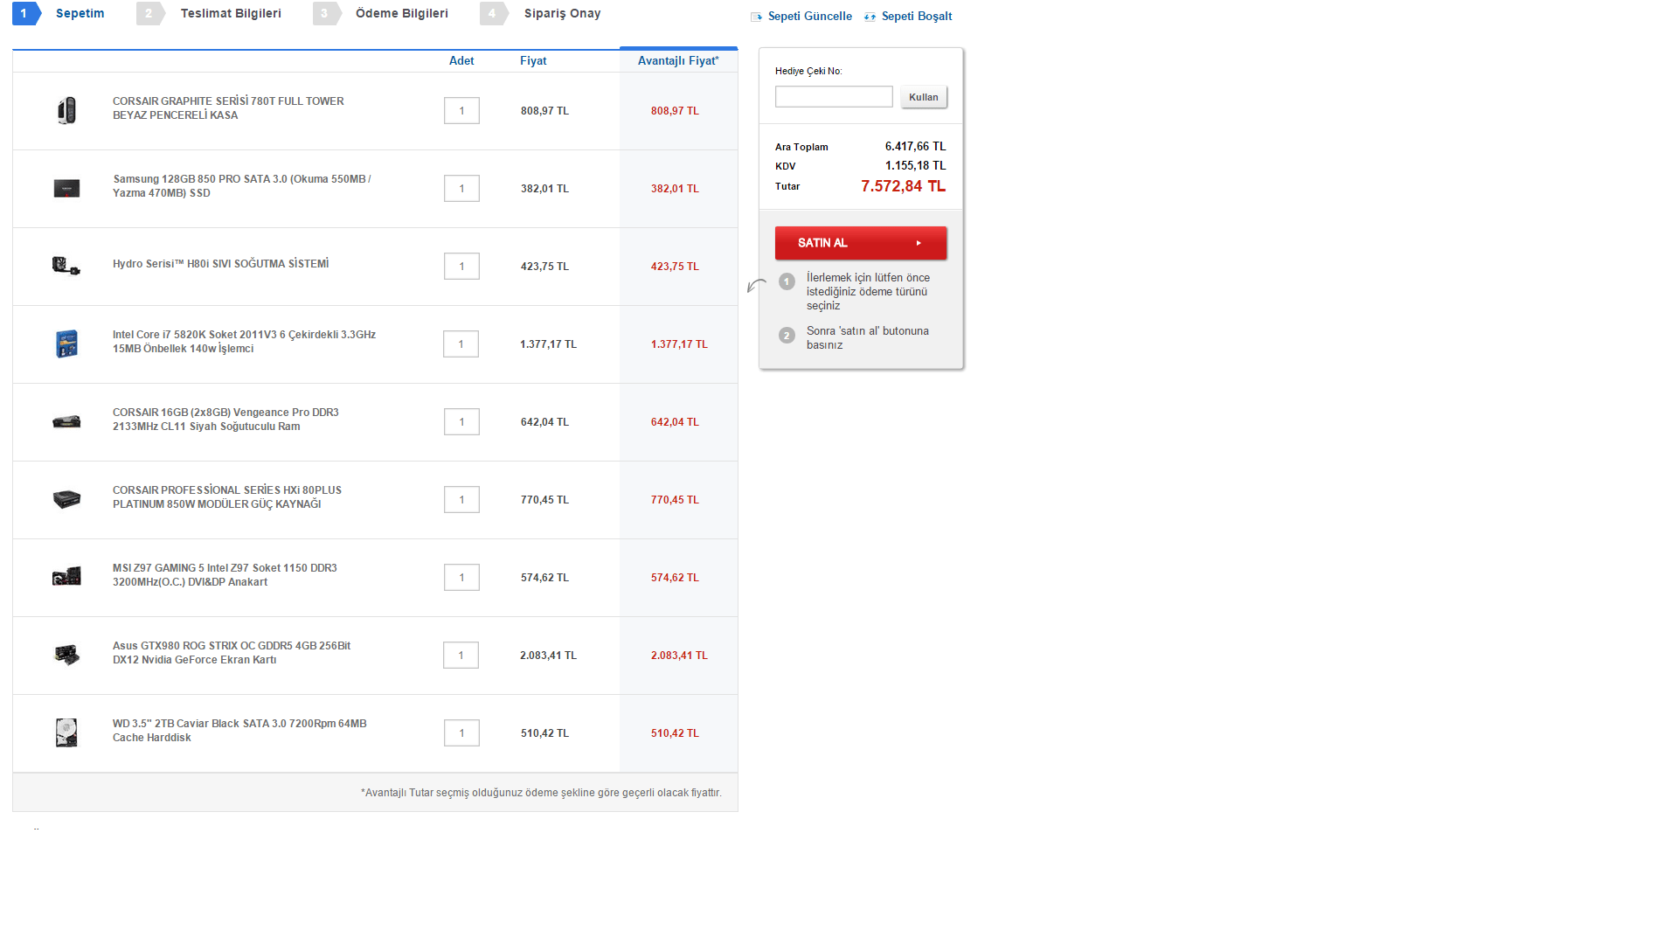Open the Ödeme Bilgileri step
1678x944 pixels.
coord(401,14)
